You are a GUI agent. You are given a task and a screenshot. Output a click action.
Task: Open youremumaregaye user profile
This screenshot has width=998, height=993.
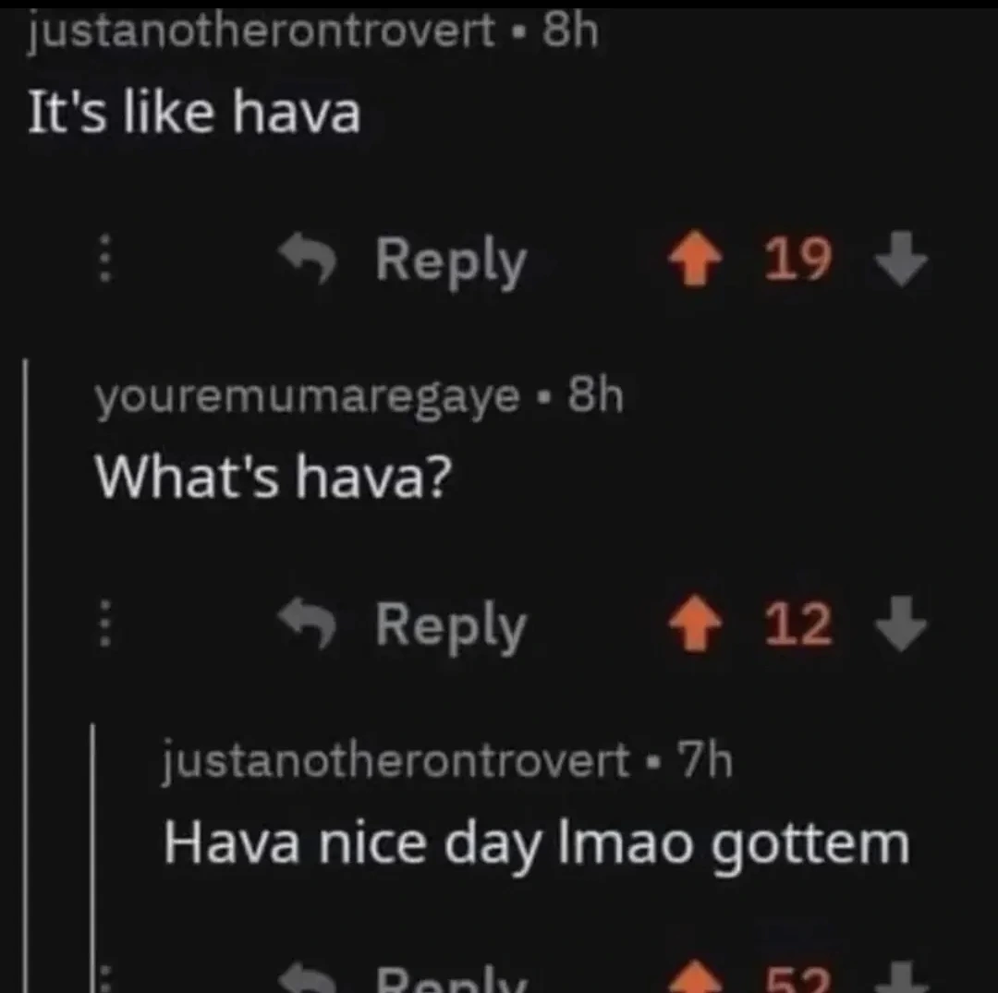(308, 397)
